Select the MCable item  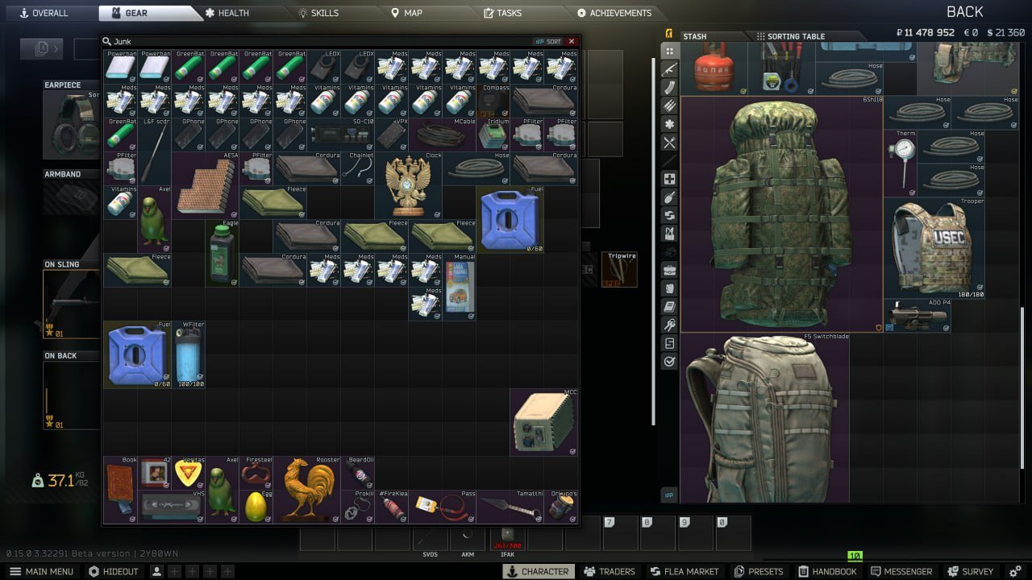pos(442,135)
